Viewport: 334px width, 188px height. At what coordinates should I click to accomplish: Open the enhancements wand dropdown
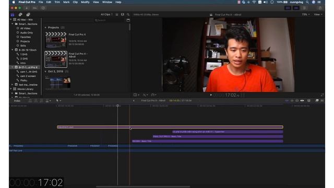click(145, 95)
